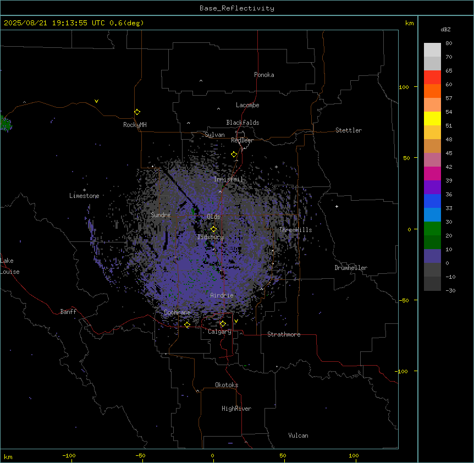Select the yellow diamond just above Calgary label
Image resolution: width=474 pixels, height=463 pixels.
point(223,324)
